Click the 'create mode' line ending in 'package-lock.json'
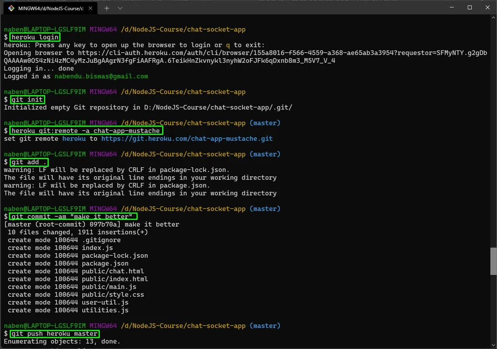This screenshot has width=497, height=349. tap(78, 256)
